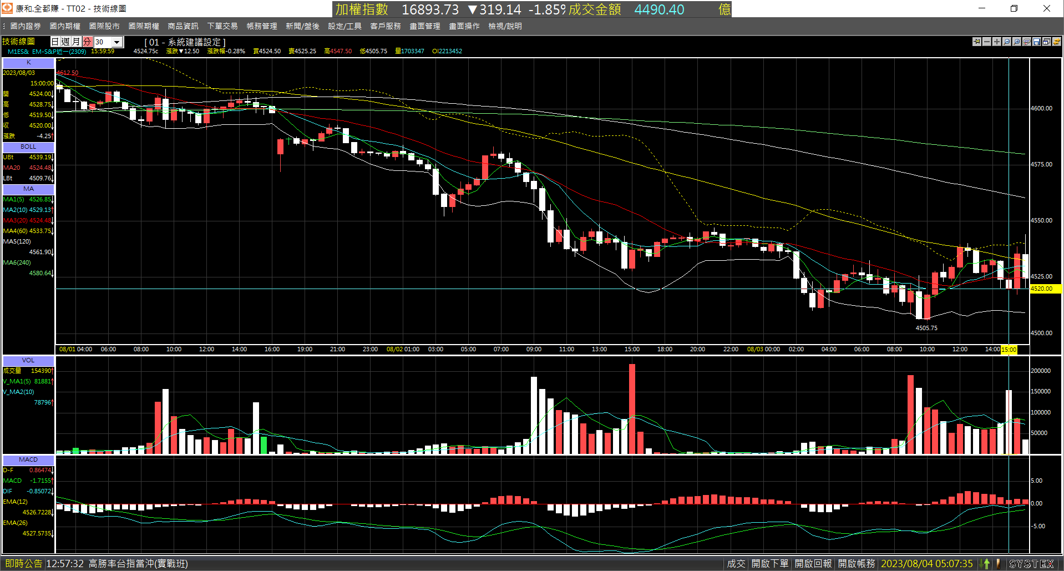Click the 成交金額 turnover ticker label
The width and height of the screenshot is (1064, 571).
(594, 9)
